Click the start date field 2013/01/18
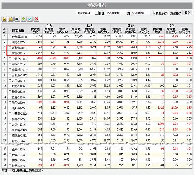The height and width of the screenshot is (175, 194). (x=116, y=13)
